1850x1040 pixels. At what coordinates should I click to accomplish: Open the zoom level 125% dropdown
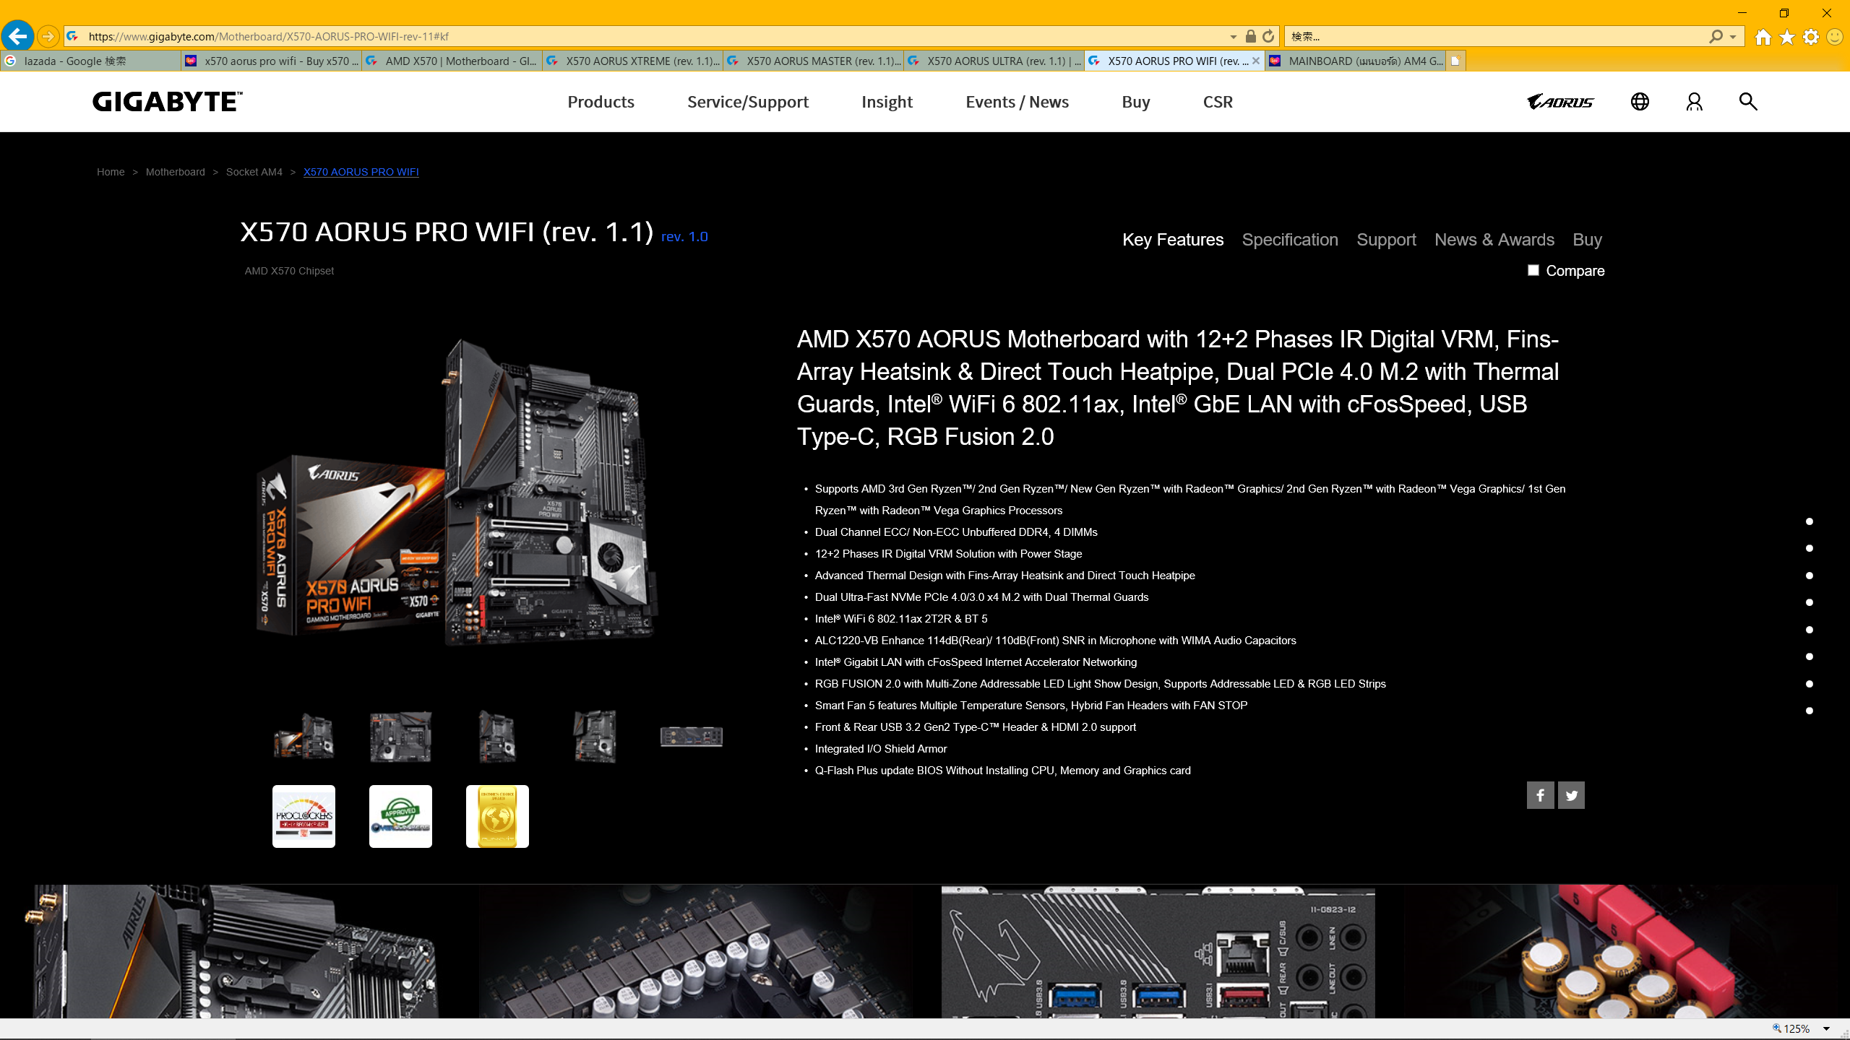[1826, 1029]
